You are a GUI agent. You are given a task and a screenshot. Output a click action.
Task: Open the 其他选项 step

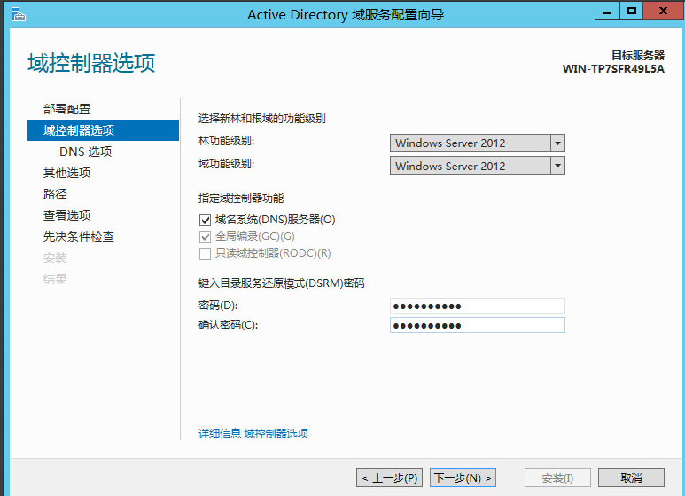[x=66, y=173]
